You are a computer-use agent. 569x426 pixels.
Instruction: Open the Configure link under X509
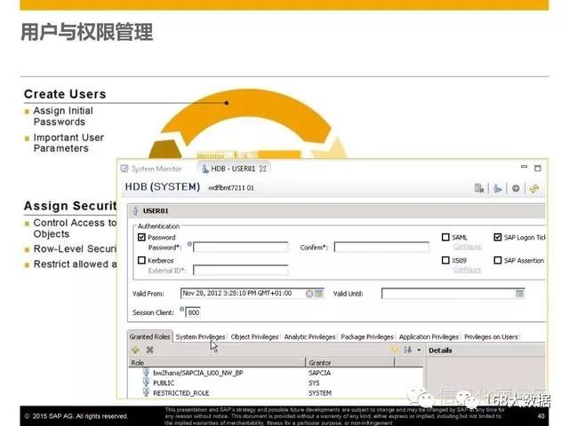point(467,270)
